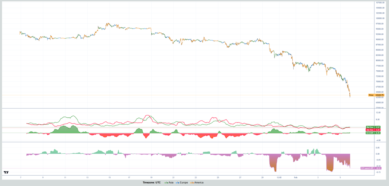This screenshot has height=186, width=389.
Task: Click the 0.05 label on speed axis
Action: [x=378, y=147]
